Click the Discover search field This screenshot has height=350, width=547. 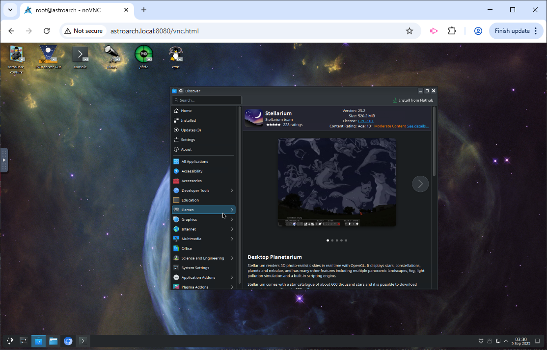pos(207,100)
